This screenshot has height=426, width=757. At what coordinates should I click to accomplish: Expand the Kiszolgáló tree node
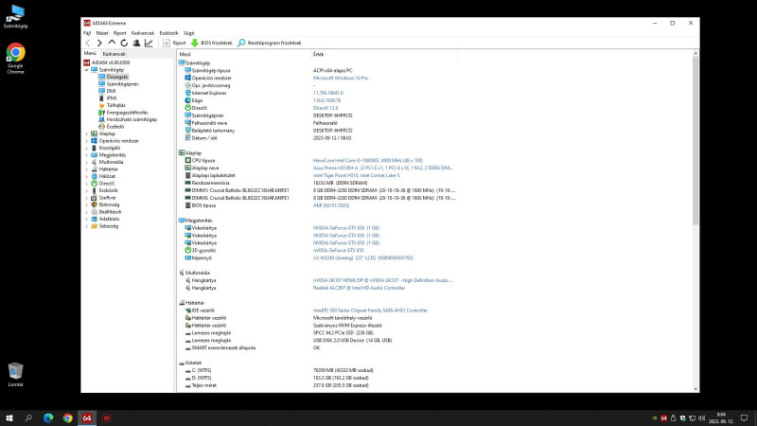(x=87, y=148)
